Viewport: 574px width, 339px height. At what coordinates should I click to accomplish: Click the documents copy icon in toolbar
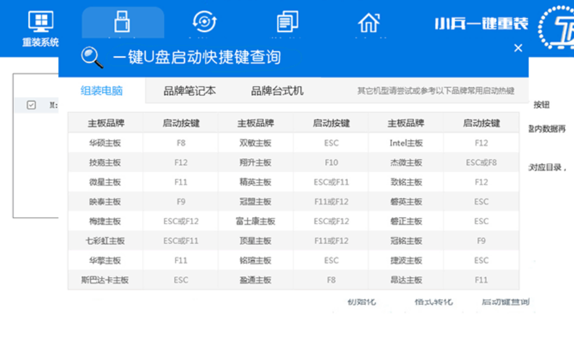287,22
